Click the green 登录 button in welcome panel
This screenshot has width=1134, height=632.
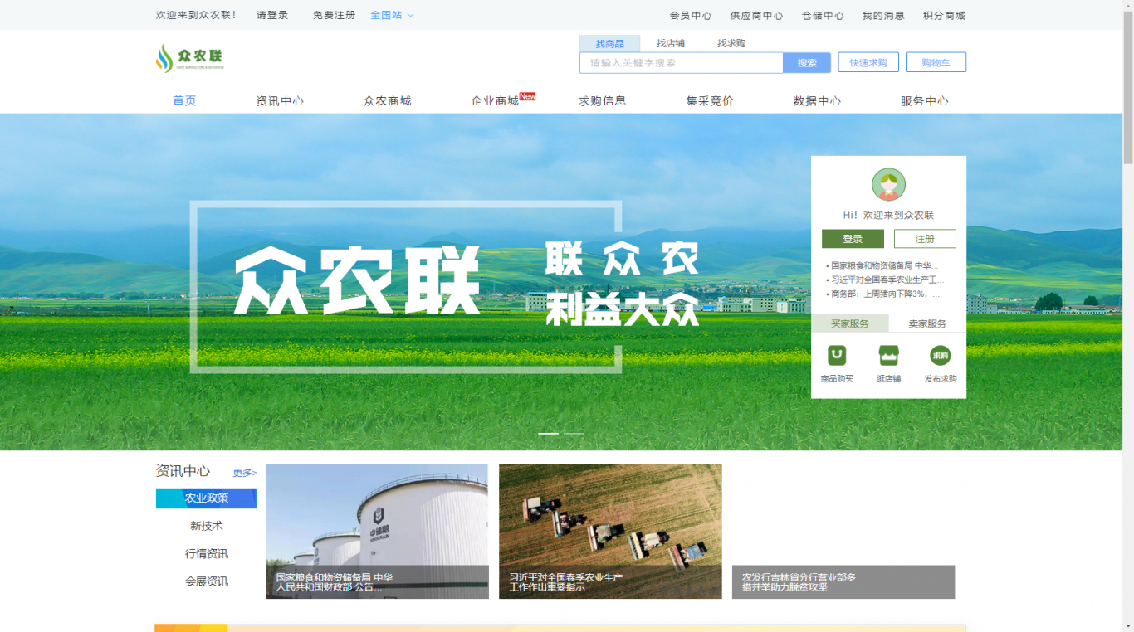(853, 239)
